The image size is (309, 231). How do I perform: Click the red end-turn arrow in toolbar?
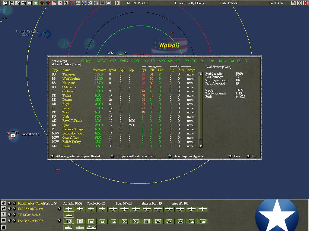117,3
